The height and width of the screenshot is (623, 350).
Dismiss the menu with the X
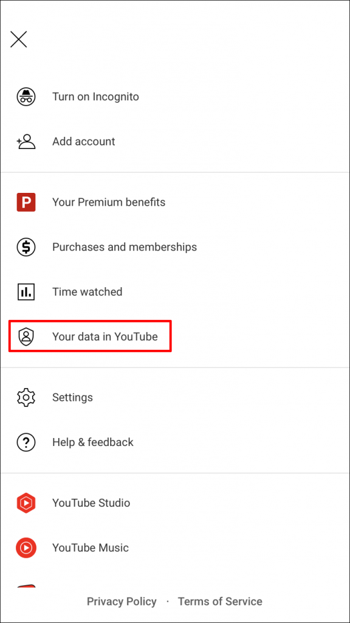coord(18,39)
